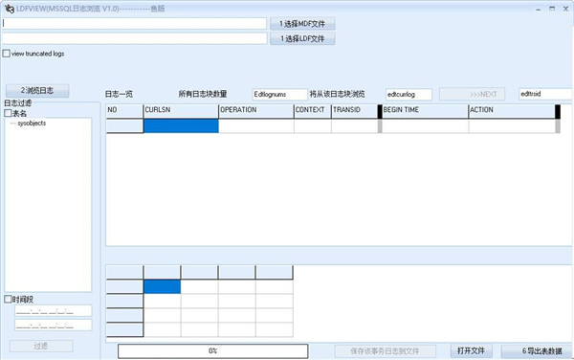Click the MDF file path input field
Viewport: 574px width, 360px height.
click(134, 23)
